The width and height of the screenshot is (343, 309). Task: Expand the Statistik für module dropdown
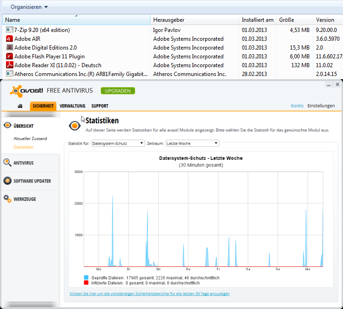(118, 144)
